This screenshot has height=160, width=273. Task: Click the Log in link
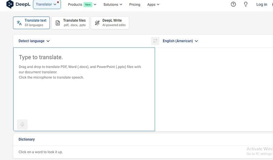point(262,4)
